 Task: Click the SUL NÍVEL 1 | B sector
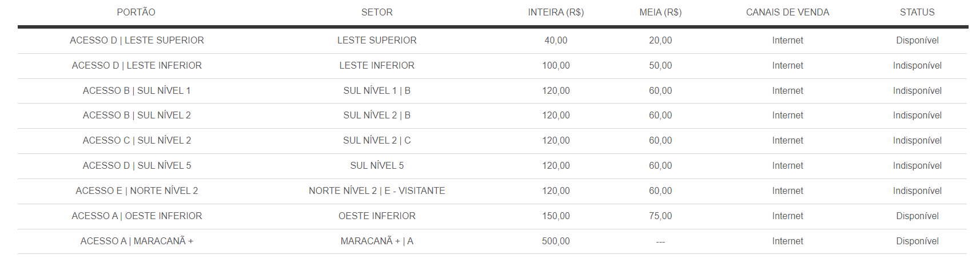(377, 91)
